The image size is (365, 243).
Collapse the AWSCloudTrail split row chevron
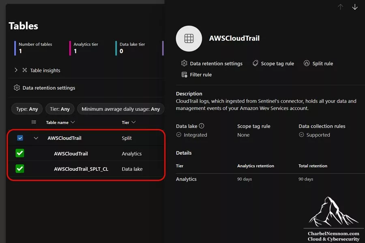36,138
